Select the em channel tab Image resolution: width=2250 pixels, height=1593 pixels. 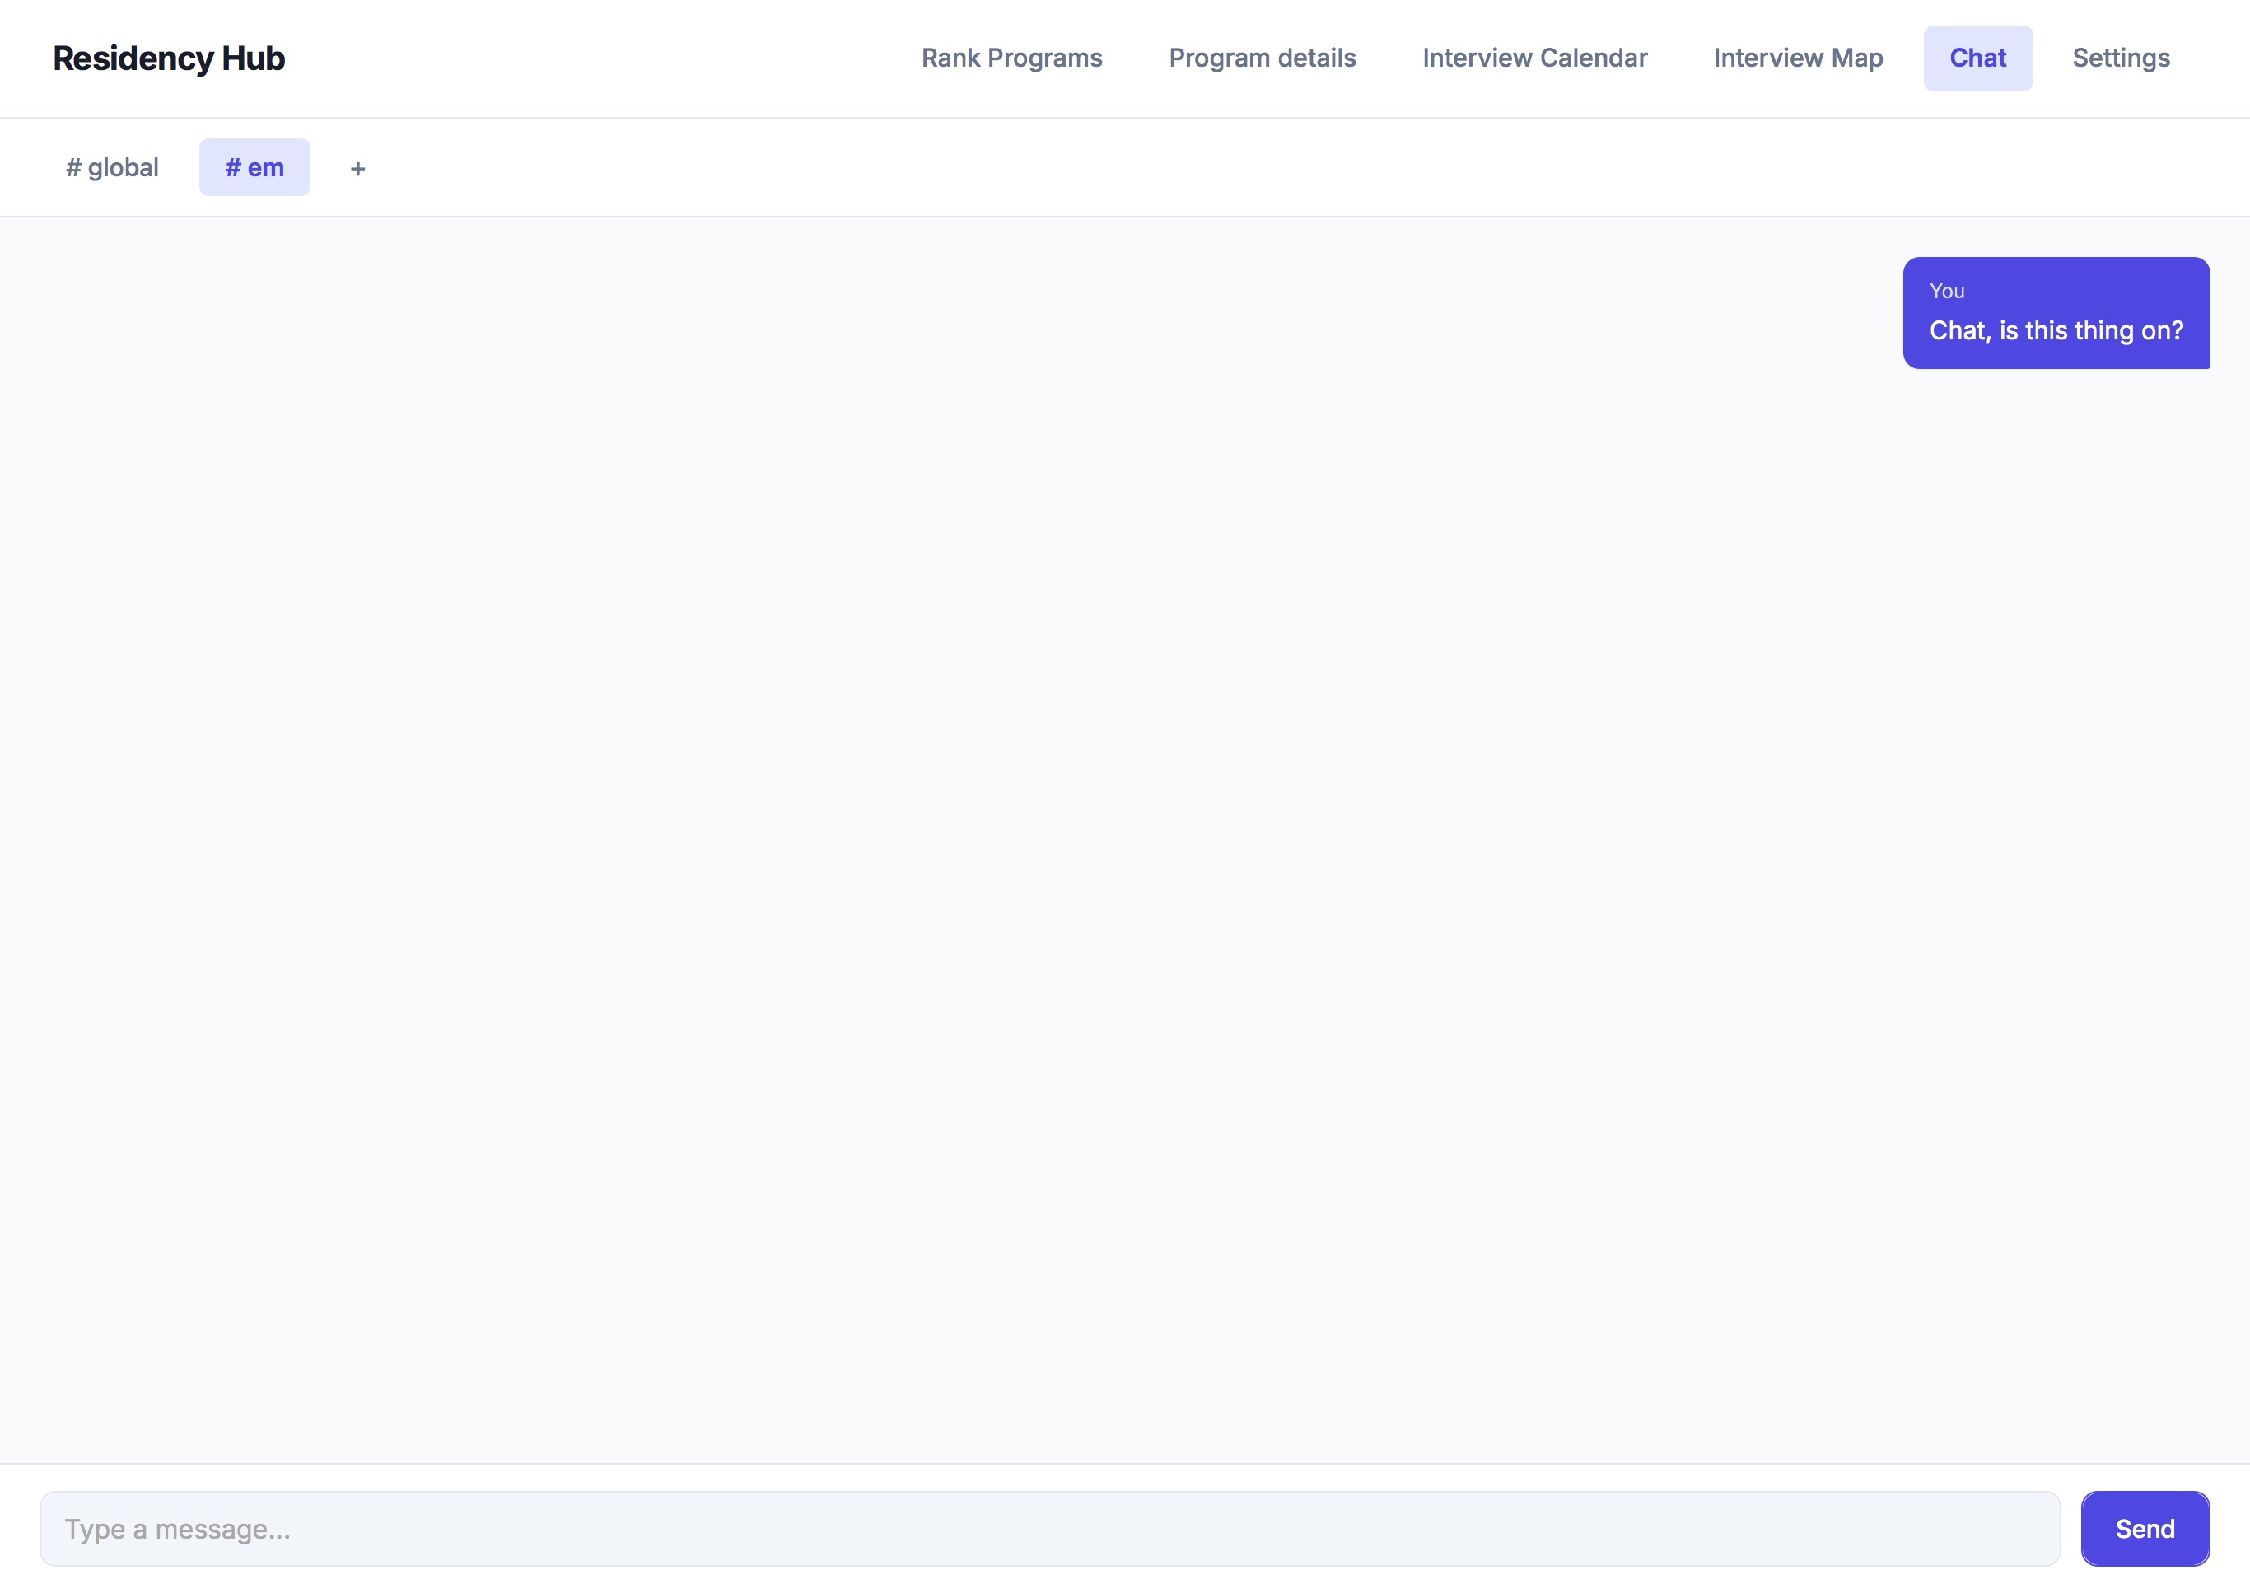pos(255,166)
